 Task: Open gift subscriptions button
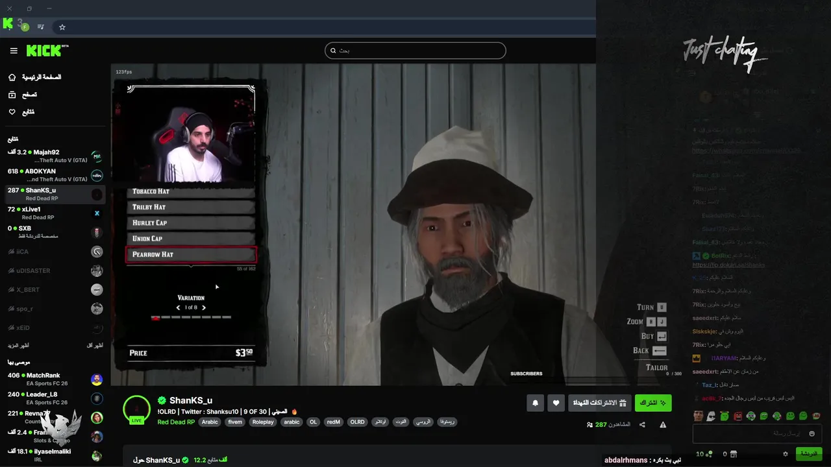(x=599, y=403)
